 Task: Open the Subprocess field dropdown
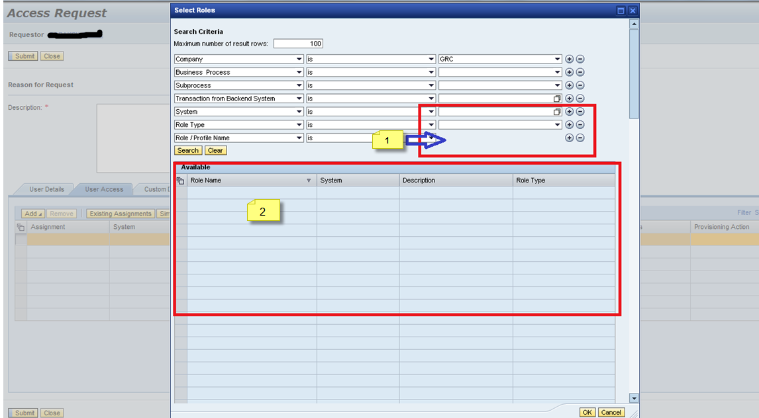coord(299,85)
